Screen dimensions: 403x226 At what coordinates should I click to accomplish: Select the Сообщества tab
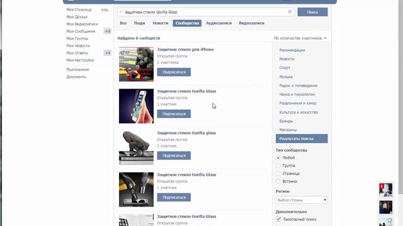(187, 23)
